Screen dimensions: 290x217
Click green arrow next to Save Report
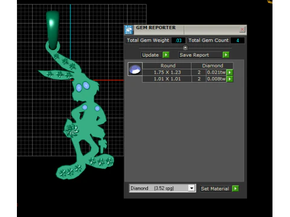tap(226, 55)
